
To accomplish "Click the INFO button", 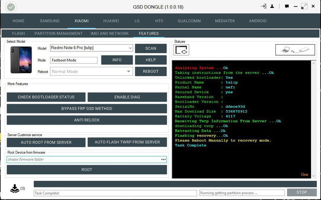I will (x=117, y=60).
